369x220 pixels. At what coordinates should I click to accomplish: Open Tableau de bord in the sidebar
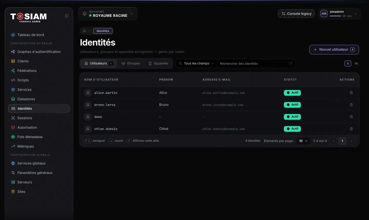tap(39, 35)
